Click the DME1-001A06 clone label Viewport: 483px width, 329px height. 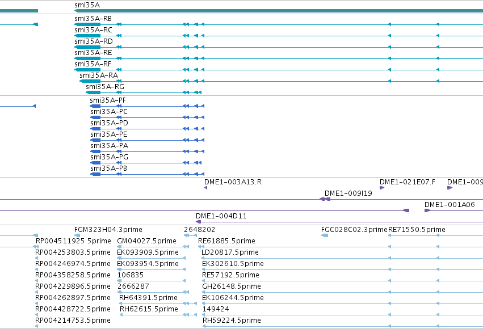click(x=450, y=205)
